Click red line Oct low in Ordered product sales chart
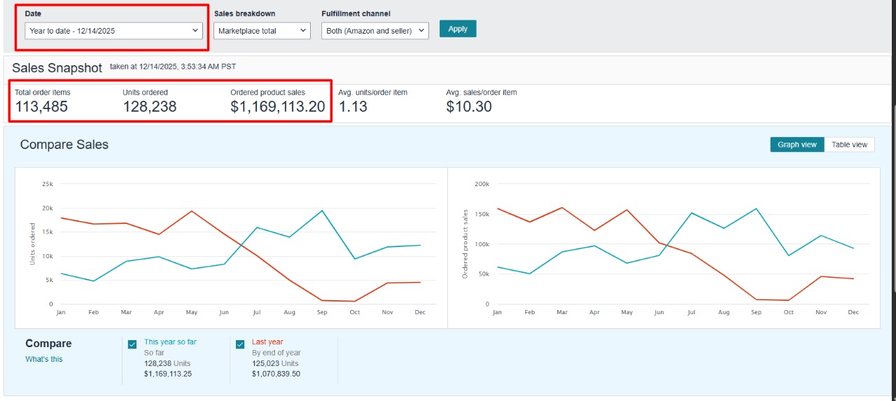This screenshot has width=896, height=401. [789, 300]
